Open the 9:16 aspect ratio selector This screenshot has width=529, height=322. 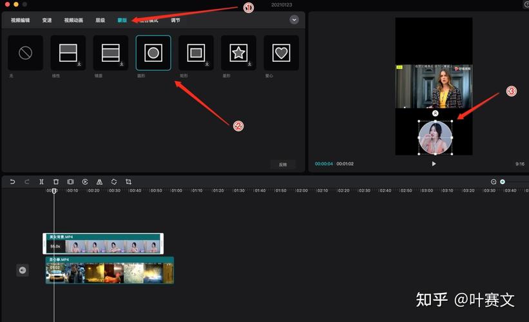click(519, 164)
